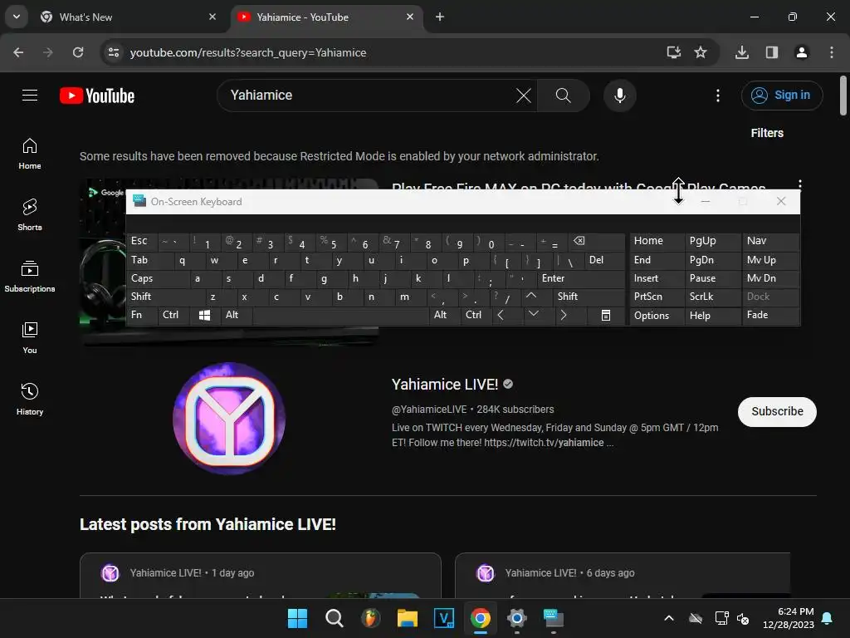Click the Yahiamice LIVE! channel avatar
Screen dimensions: 850x638
coord(229,419)
